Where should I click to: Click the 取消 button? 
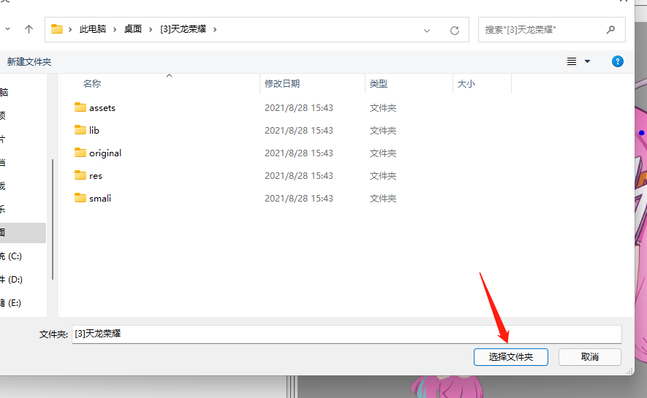coord(589,357)
